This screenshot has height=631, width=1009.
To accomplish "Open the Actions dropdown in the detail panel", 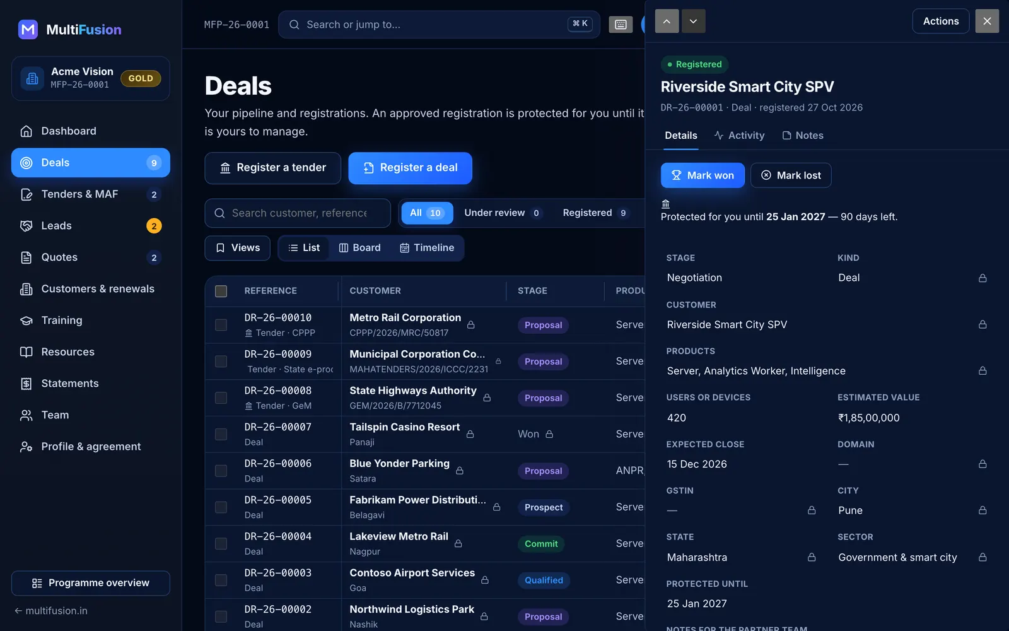I will pyautogui.click(x=941, y=21).
